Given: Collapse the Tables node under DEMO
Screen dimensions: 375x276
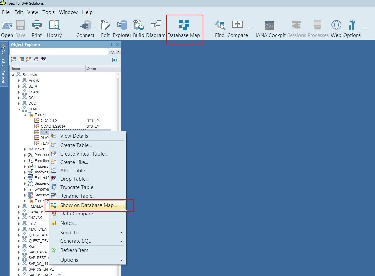Looking at the screenshot, I should coord(25,115).
